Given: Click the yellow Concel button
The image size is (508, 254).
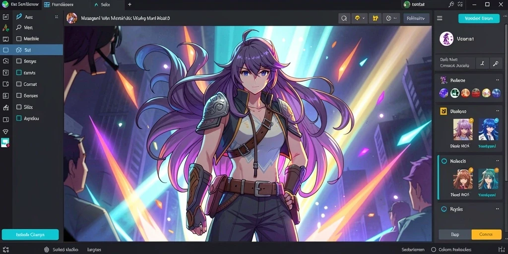Looking at the screenshot, I should click(x=486, y=234).
